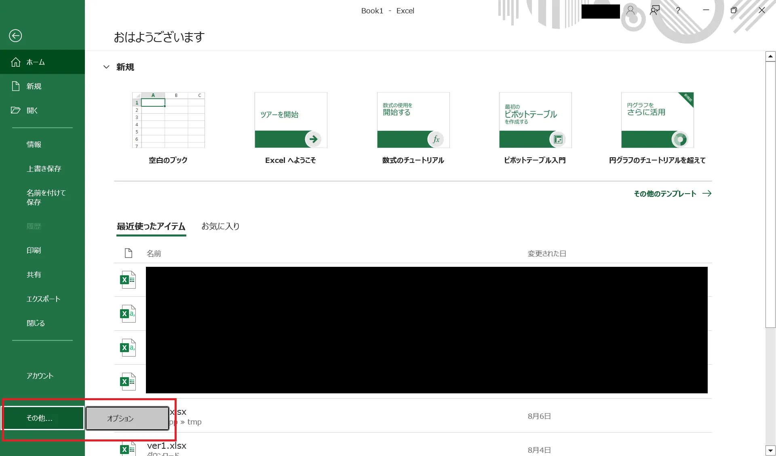Click the back arrow circle icon

(15, 36)
